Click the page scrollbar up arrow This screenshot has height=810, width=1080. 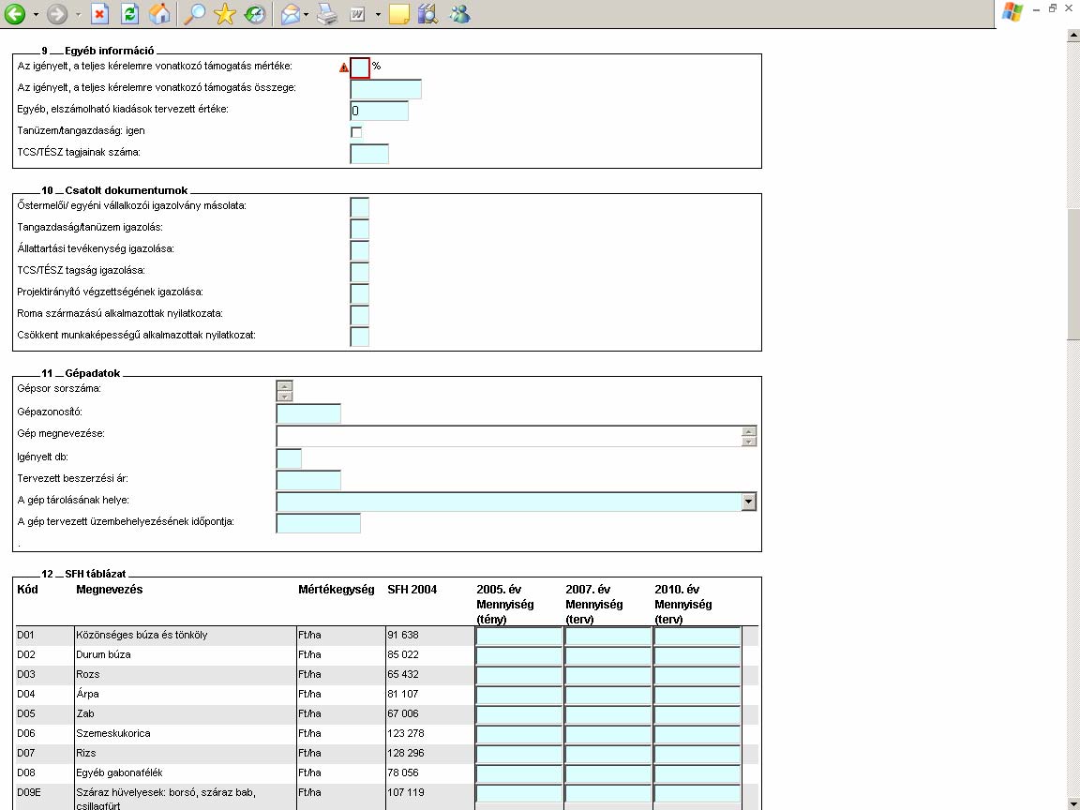pos(1073,35)
